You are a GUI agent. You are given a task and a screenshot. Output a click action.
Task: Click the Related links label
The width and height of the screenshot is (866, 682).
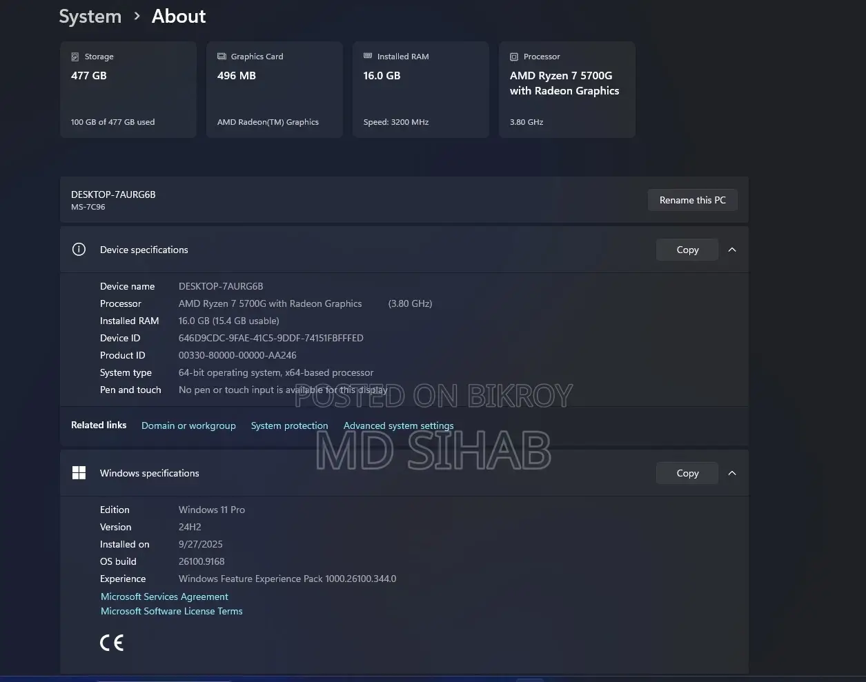[99, 425]
